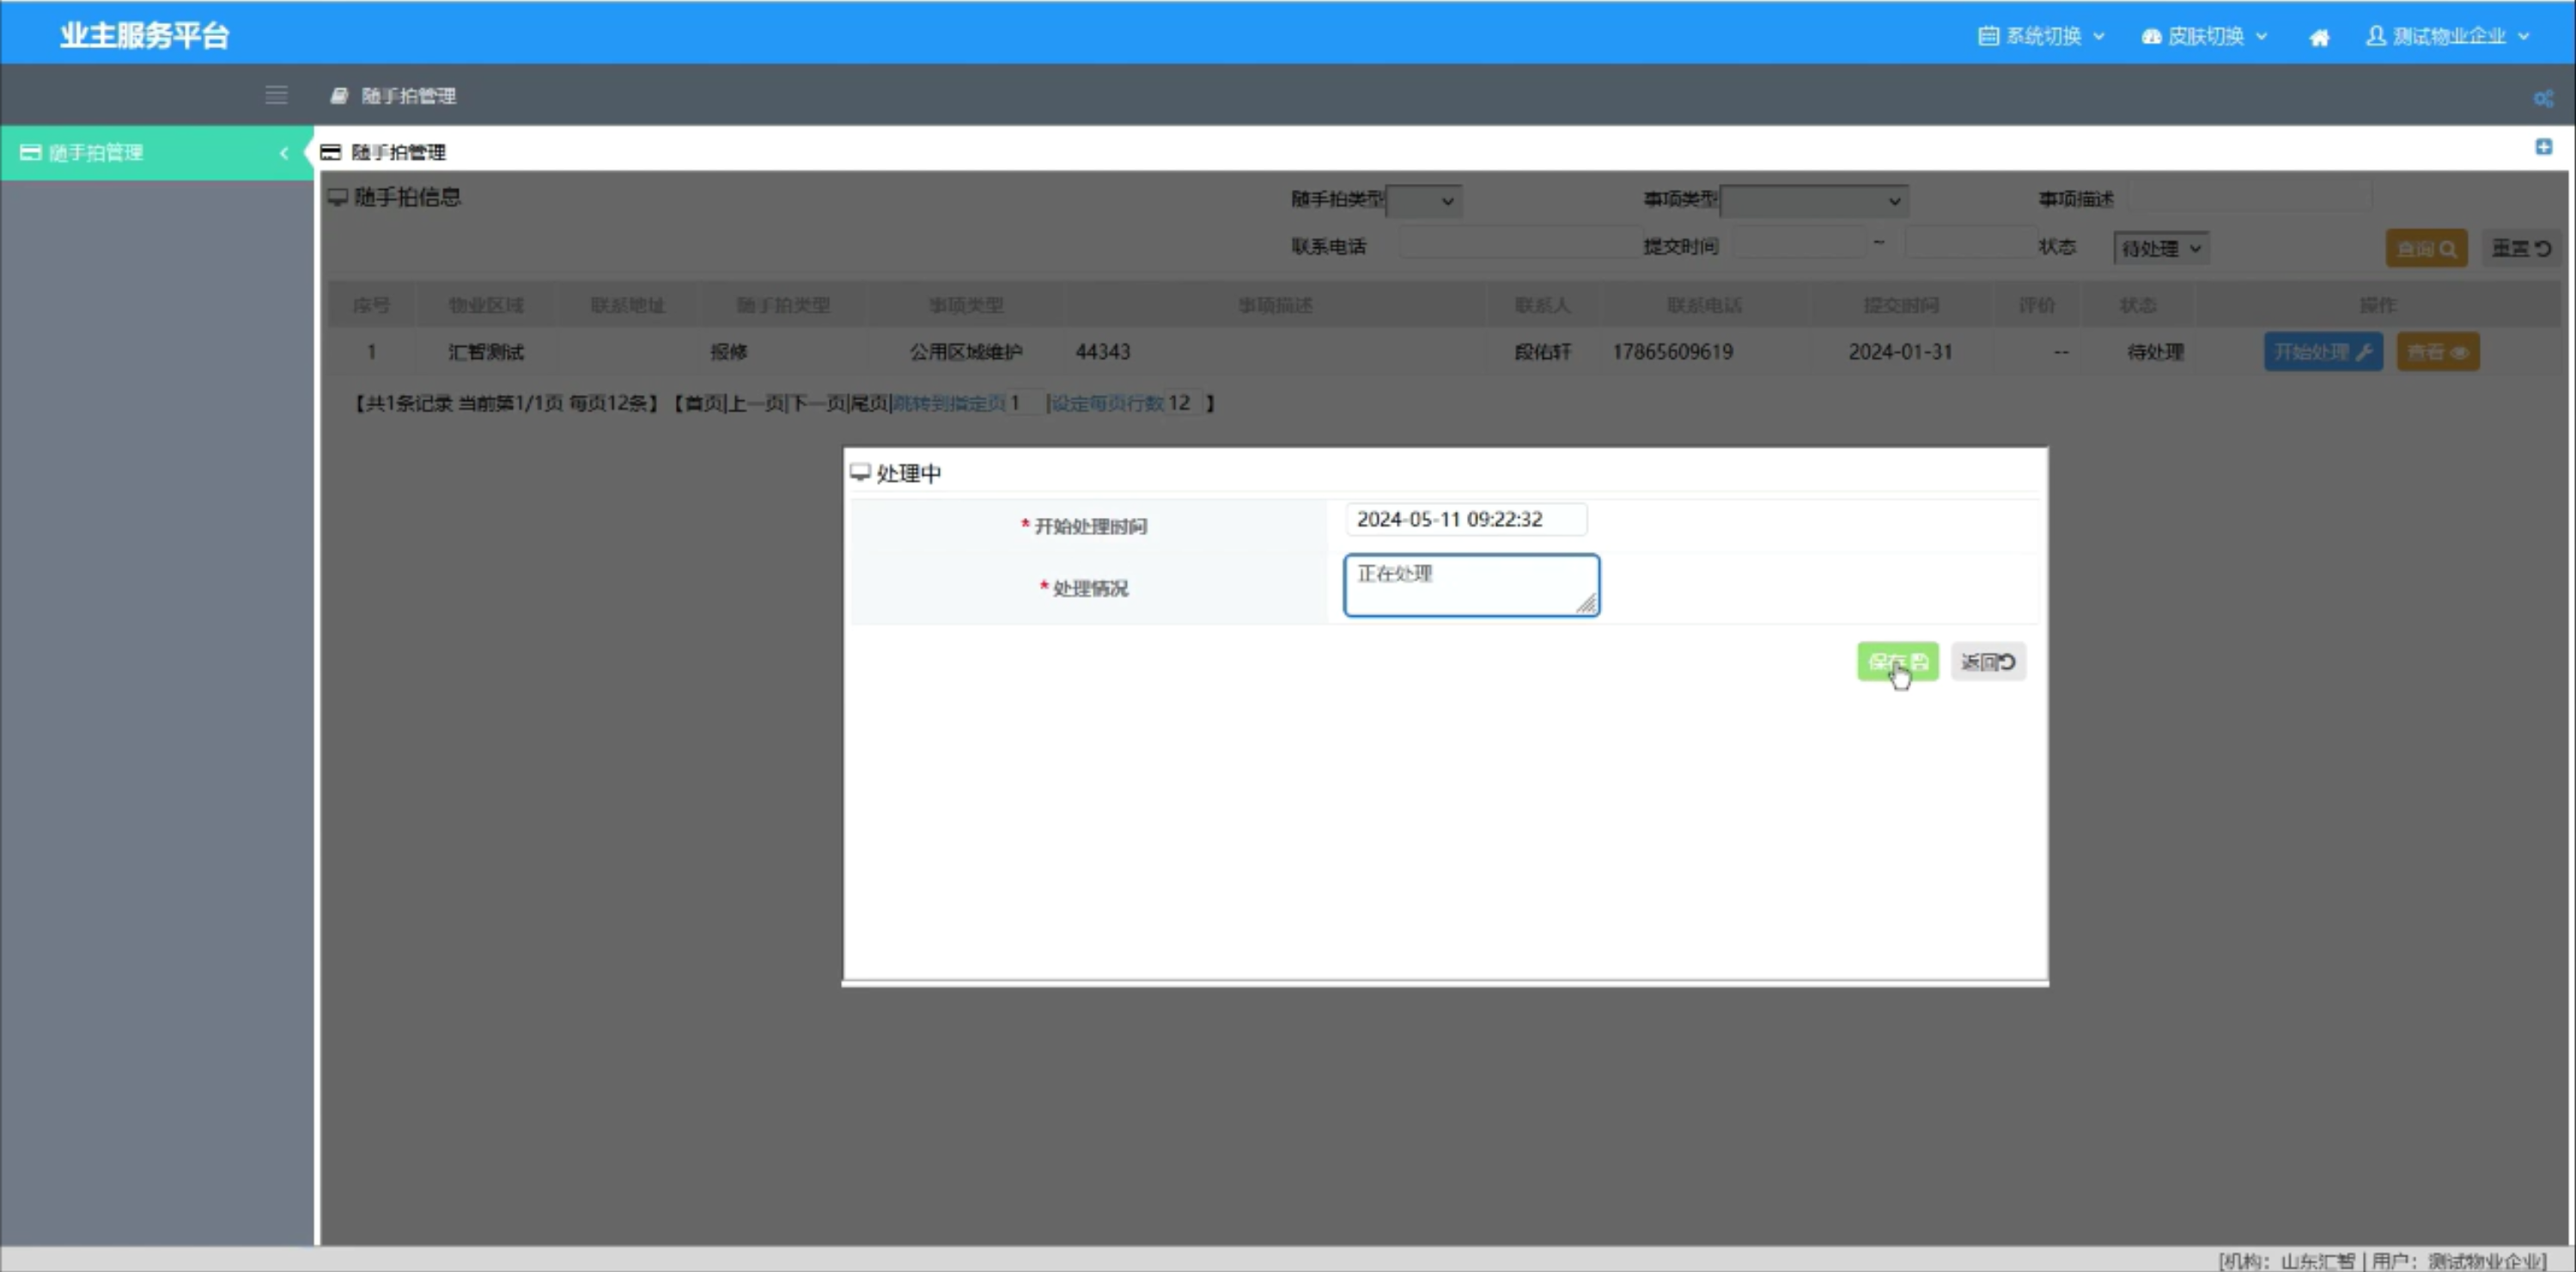The height and width of the screenshot is (1272, 2576).
Task: Toggle the sidebar hamburger menu icon
Action: coord(276,95)
